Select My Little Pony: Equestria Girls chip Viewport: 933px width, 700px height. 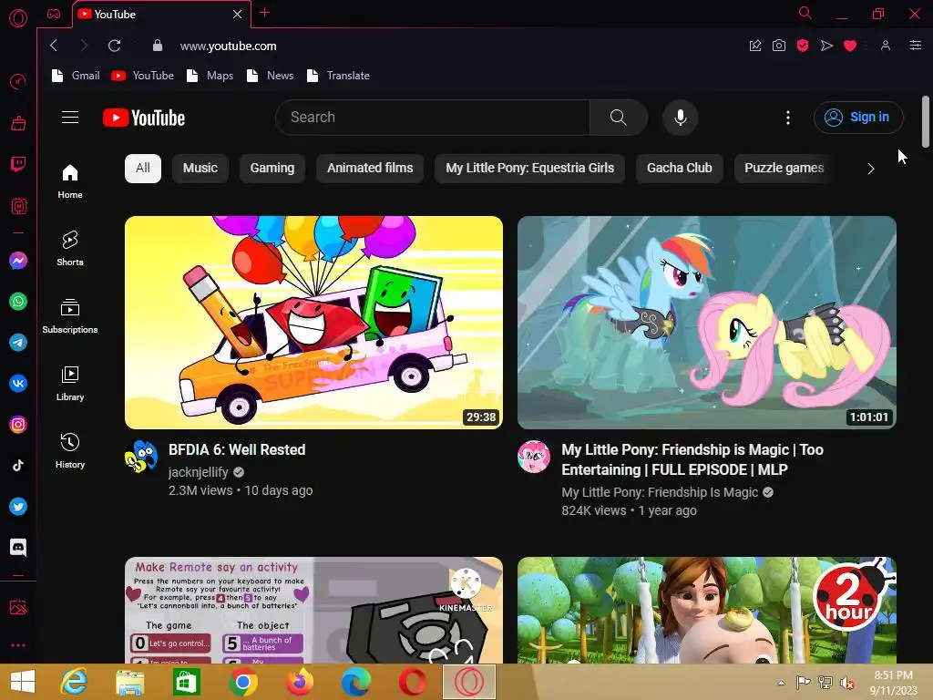coord(529,169)
